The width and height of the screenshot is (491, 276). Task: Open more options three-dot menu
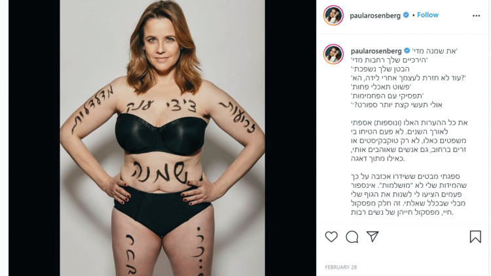point(477,16)
